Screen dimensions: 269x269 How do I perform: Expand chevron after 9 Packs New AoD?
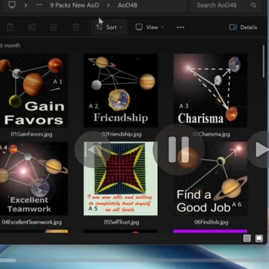click(x=108, y=5)
